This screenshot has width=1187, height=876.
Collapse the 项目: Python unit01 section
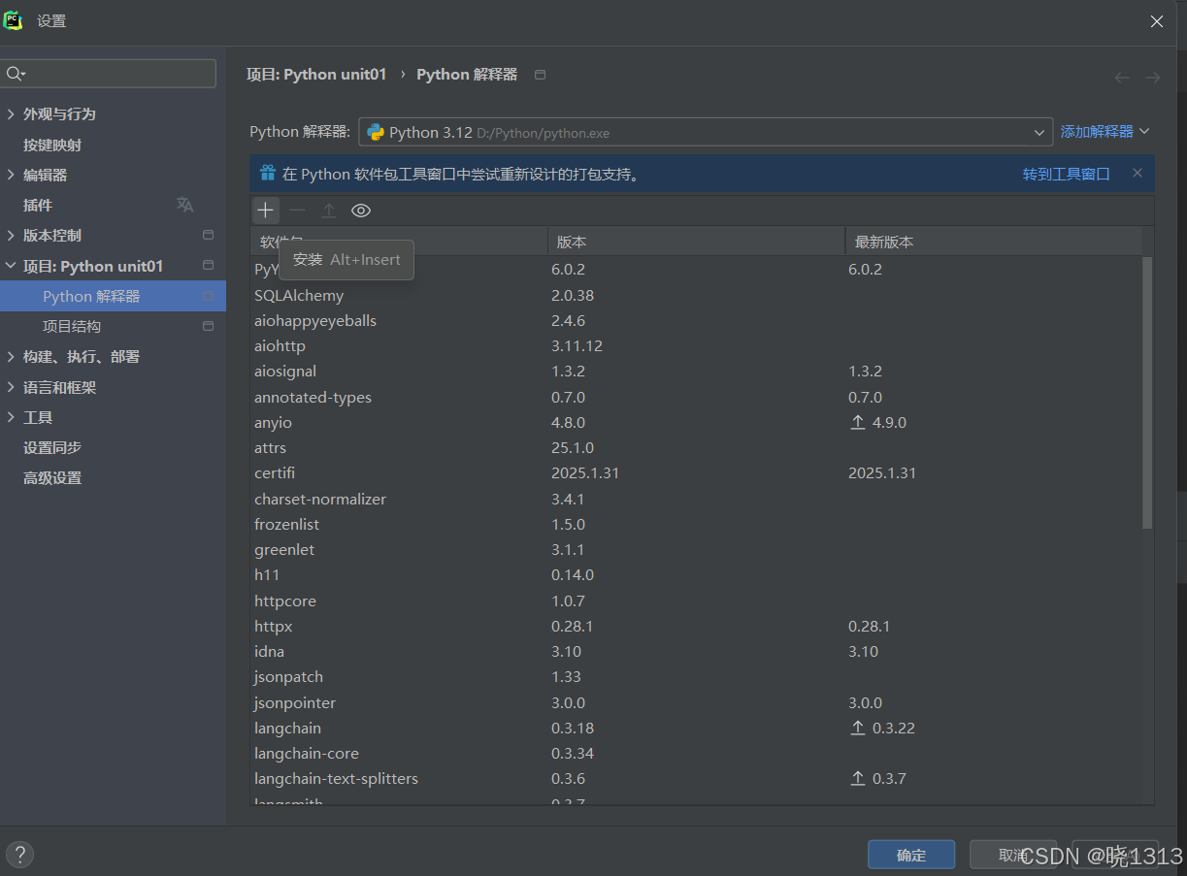pyautogui.click(x=12, y=266)
